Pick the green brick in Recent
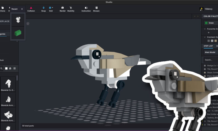This screenshot has height=131, width=218. [x=18, y=33]
